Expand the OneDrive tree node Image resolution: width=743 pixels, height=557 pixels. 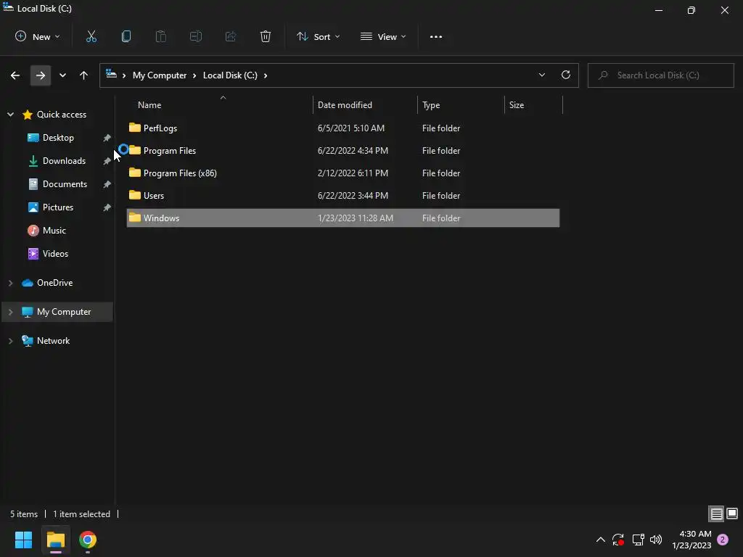click(10, 283)
